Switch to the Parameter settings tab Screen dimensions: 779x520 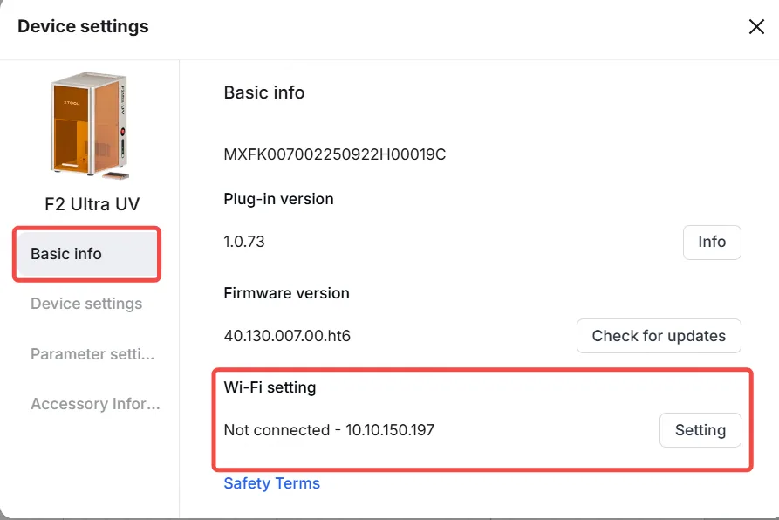(x=92, y=354)
